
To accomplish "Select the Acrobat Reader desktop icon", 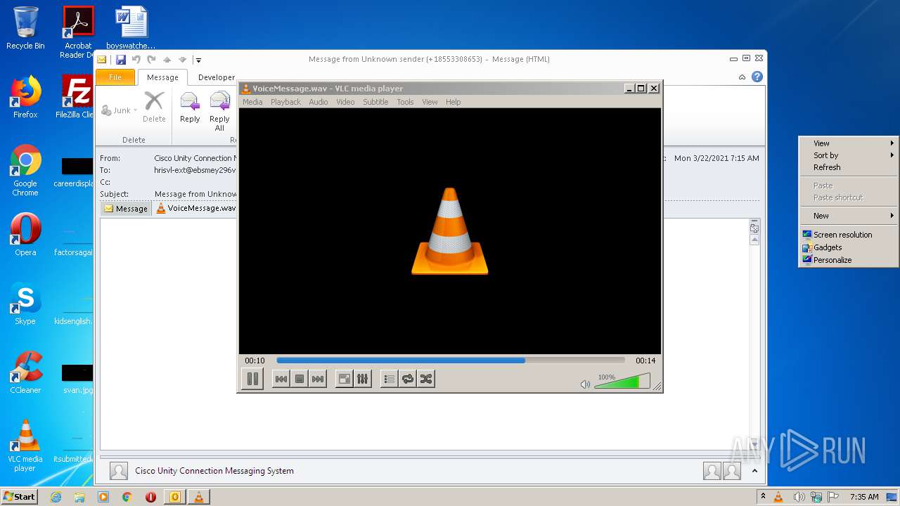I will click(x=78, y=32).
